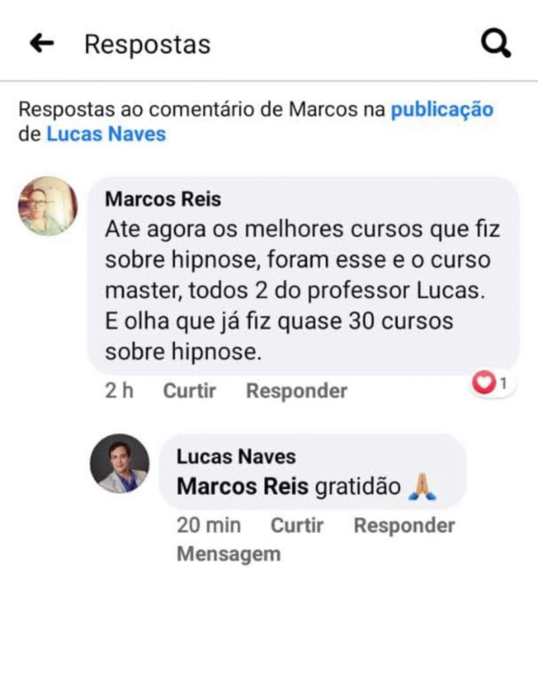Click the Respostas page title

click(x=147, y=45)
